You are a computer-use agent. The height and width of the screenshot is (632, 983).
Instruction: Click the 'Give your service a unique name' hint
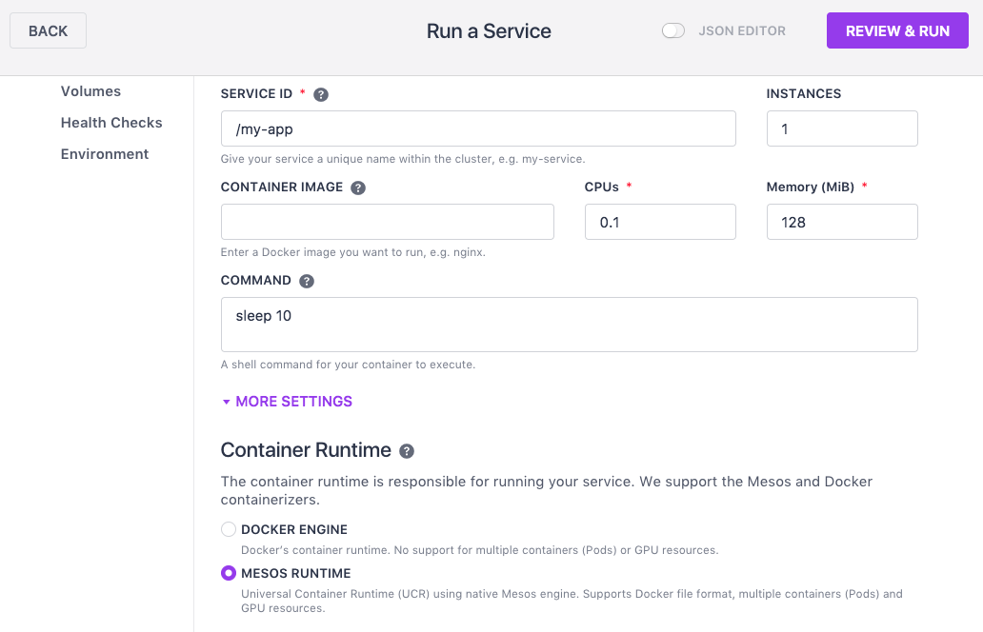pyautogui.click(x=403, y=159)
